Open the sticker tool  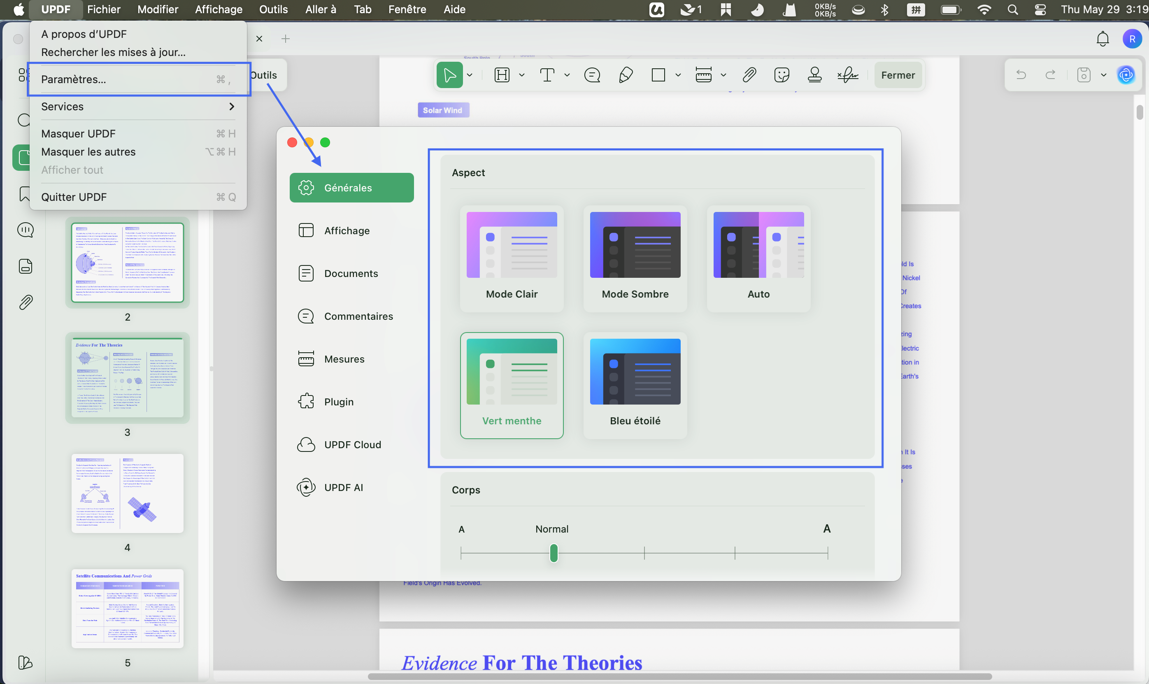pyautogui.click(x=782, y=75)
